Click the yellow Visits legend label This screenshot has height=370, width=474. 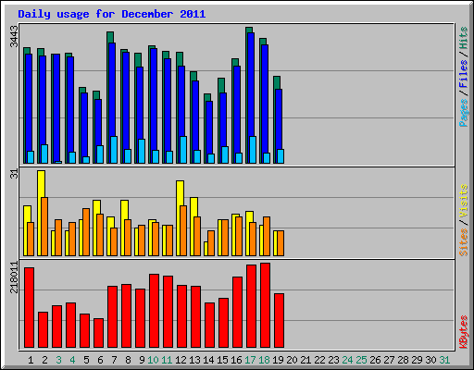pyautogui.click(x=463, y=201)
